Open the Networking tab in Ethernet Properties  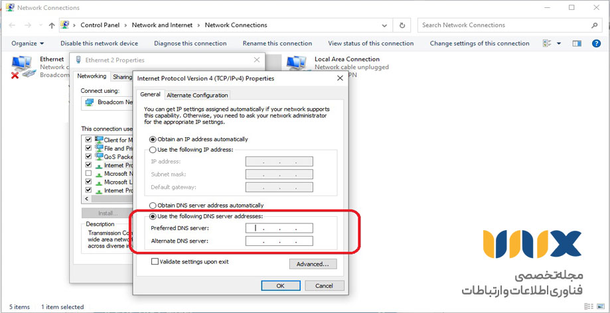pyautogui.click(x=92, y=76)
